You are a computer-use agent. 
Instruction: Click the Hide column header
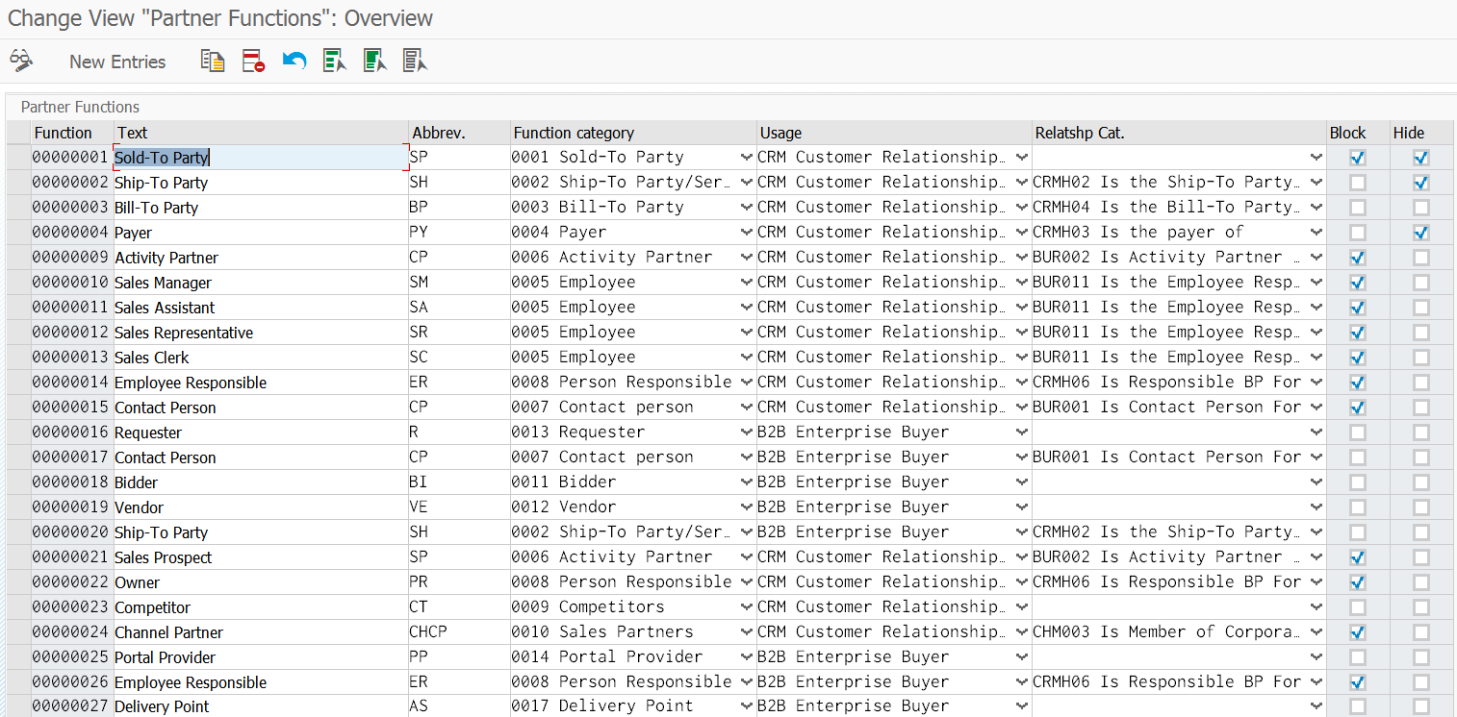point(1420,133)
